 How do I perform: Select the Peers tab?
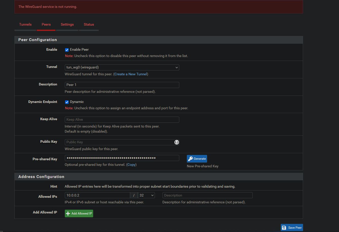(x=46, y=25)
